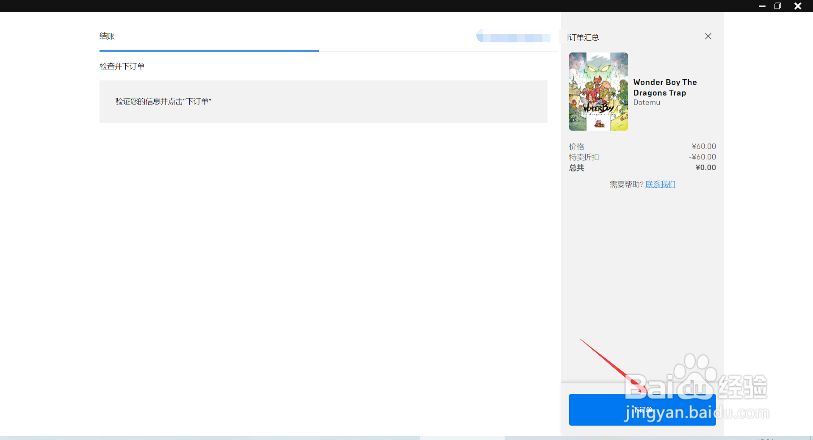Click the Wonder Boy game cover thumbnail
The image size is (813, 440).
coord(598,91)
